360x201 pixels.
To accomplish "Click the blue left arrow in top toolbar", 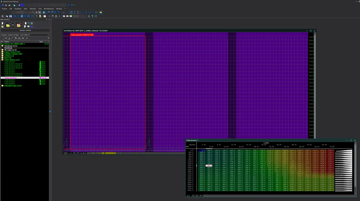I will click(x=69, y=5).
